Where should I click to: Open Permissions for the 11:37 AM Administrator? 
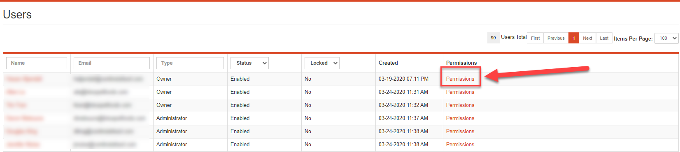click(460, 118)
